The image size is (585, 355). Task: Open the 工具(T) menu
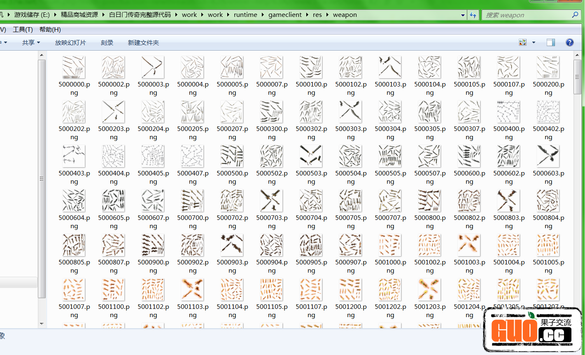[x=23, y=29]
